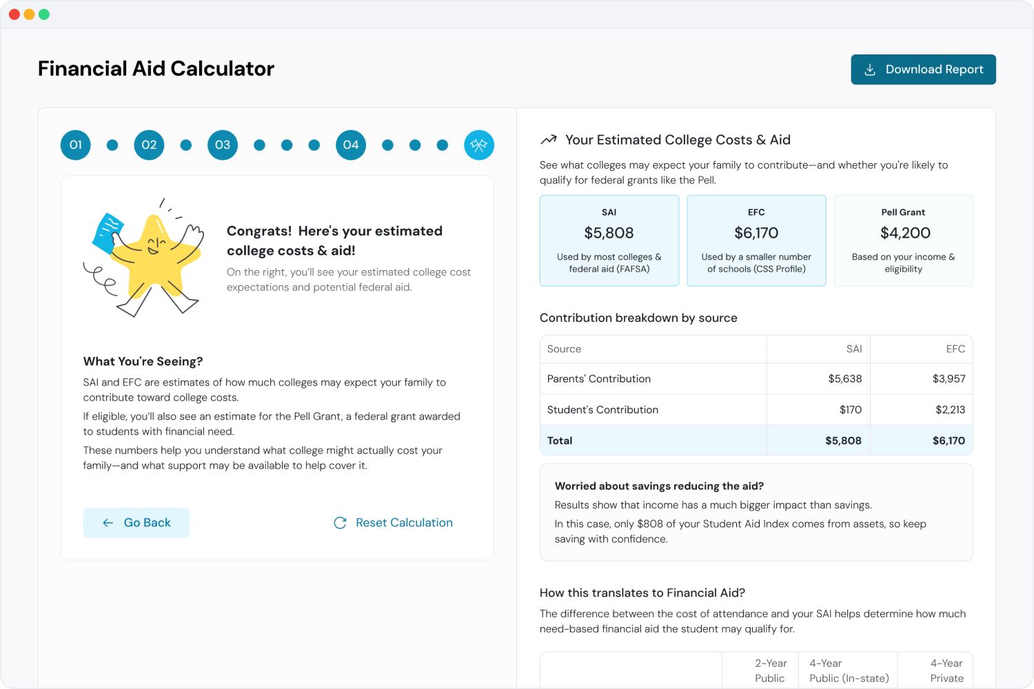The width and height of the screenshot is (1034, 689).
Task: Click the back arrow icon in Go Back
Action: pyautogui.click(x=108, y=523)
